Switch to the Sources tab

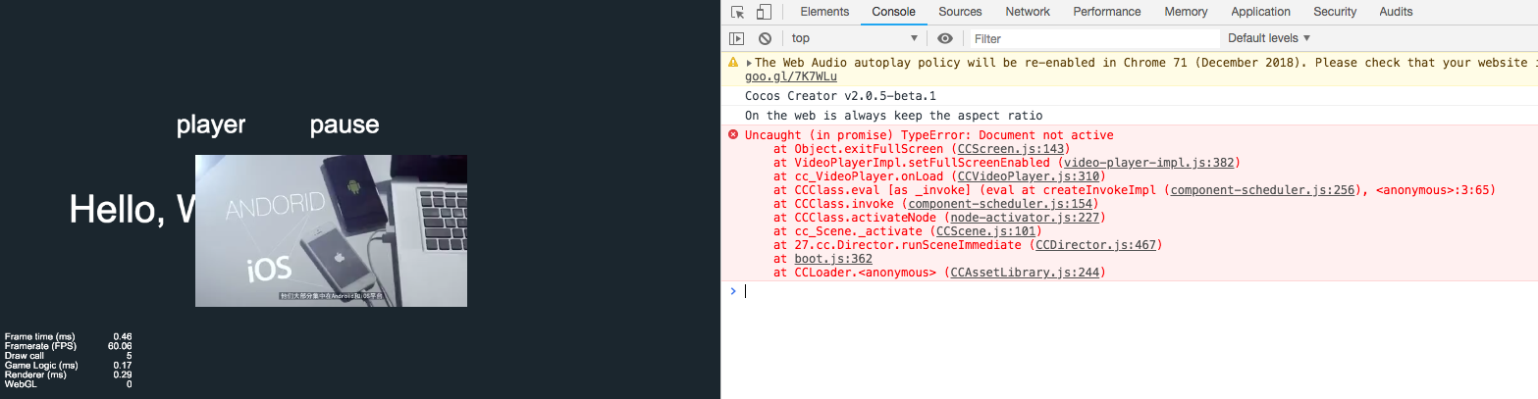[960, 12]
